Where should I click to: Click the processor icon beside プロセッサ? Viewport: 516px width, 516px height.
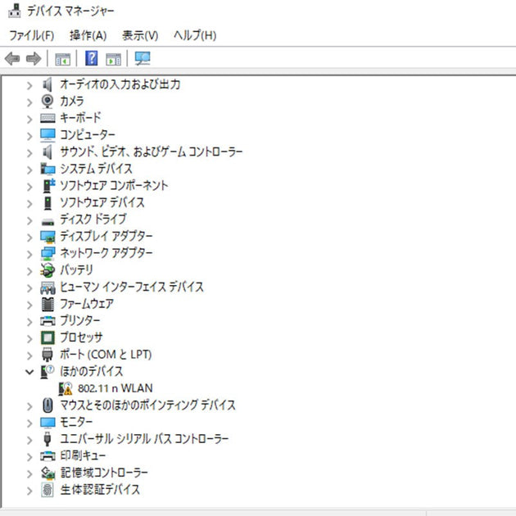(x=48, y=338)
